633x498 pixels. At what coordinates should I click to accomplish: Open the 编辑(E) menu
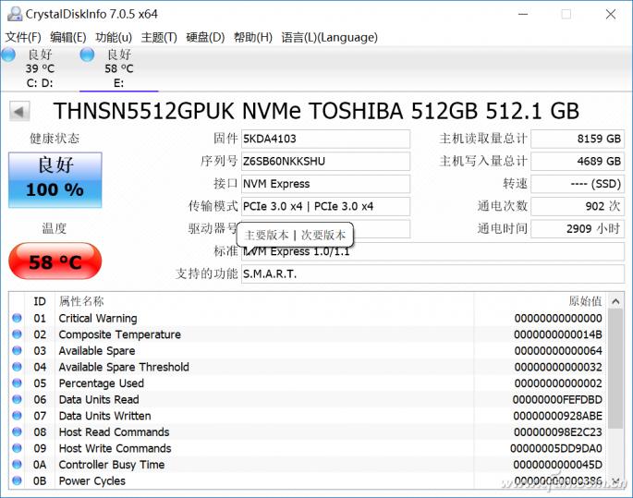(67, 37)
